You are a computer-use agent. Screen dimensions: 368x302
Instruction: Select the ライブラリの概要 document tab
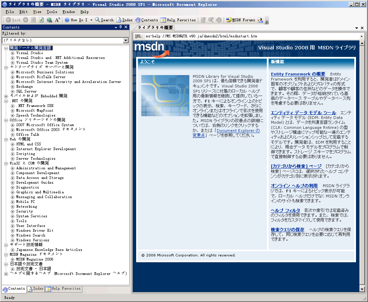click(x=155, y=28)
